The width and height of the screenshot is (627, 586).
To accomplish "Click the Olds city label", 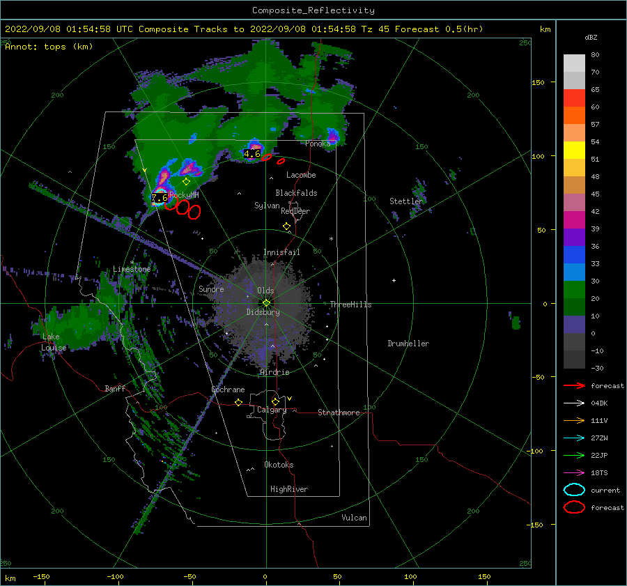I will point(265,291).
